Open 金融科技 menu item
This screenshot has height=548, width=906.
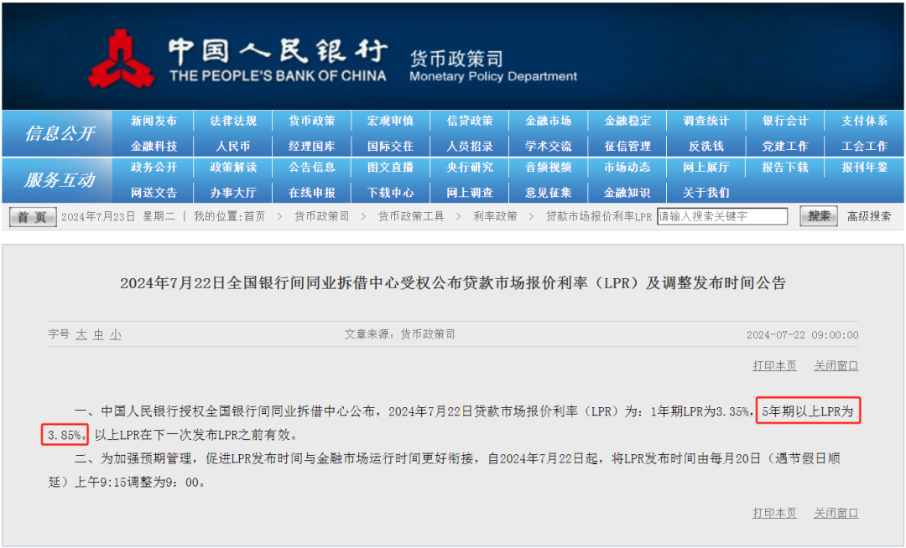[x=154, y=147]
